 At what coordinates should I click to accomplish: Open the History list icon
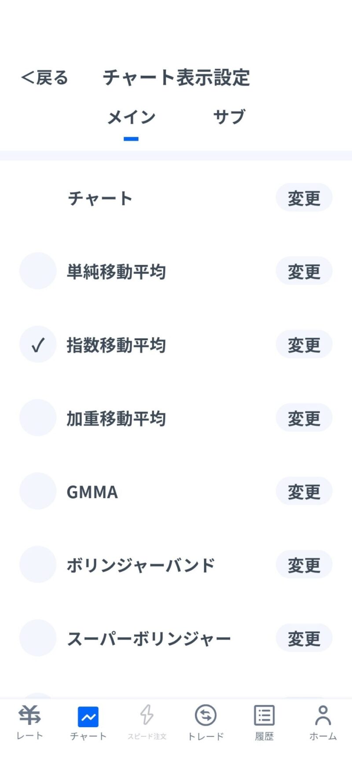(x=264, y=715)
